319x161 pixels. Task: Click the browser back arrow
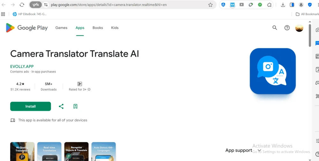4,5
